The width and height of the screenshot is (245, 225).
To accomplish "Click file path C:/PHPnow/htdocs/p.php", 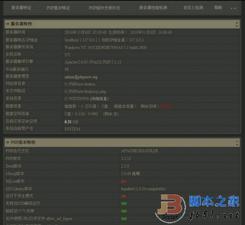I will 85,91.
